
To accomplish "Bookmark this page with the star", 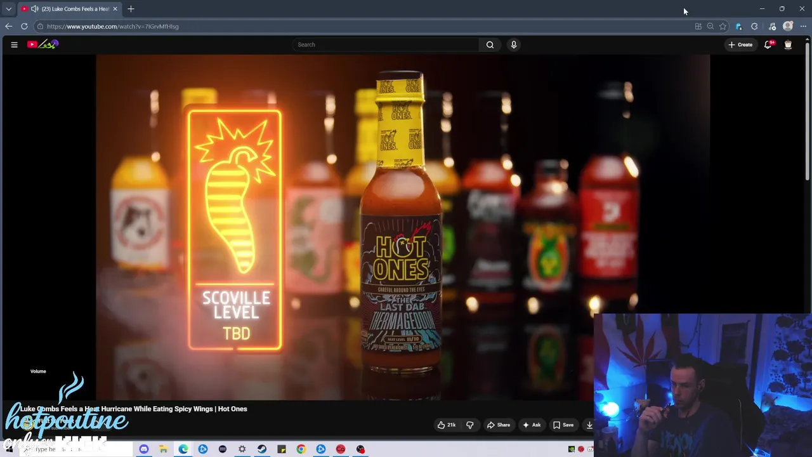I will click(723, 27).
